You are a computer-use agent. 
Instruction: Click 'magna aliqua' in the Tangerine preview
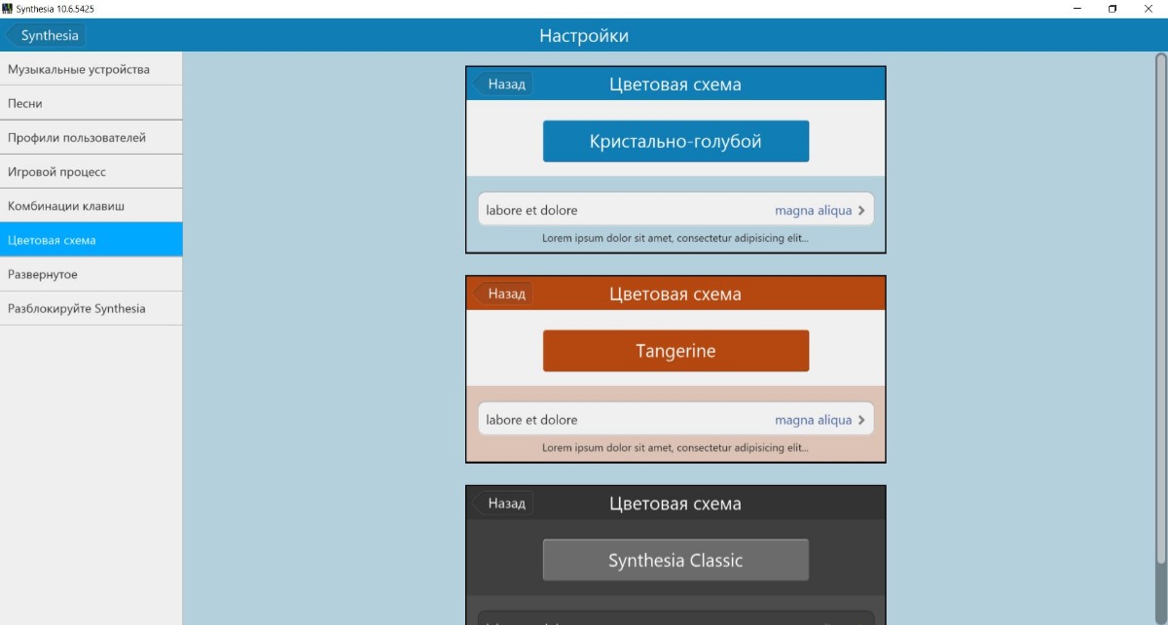[813, 420]
